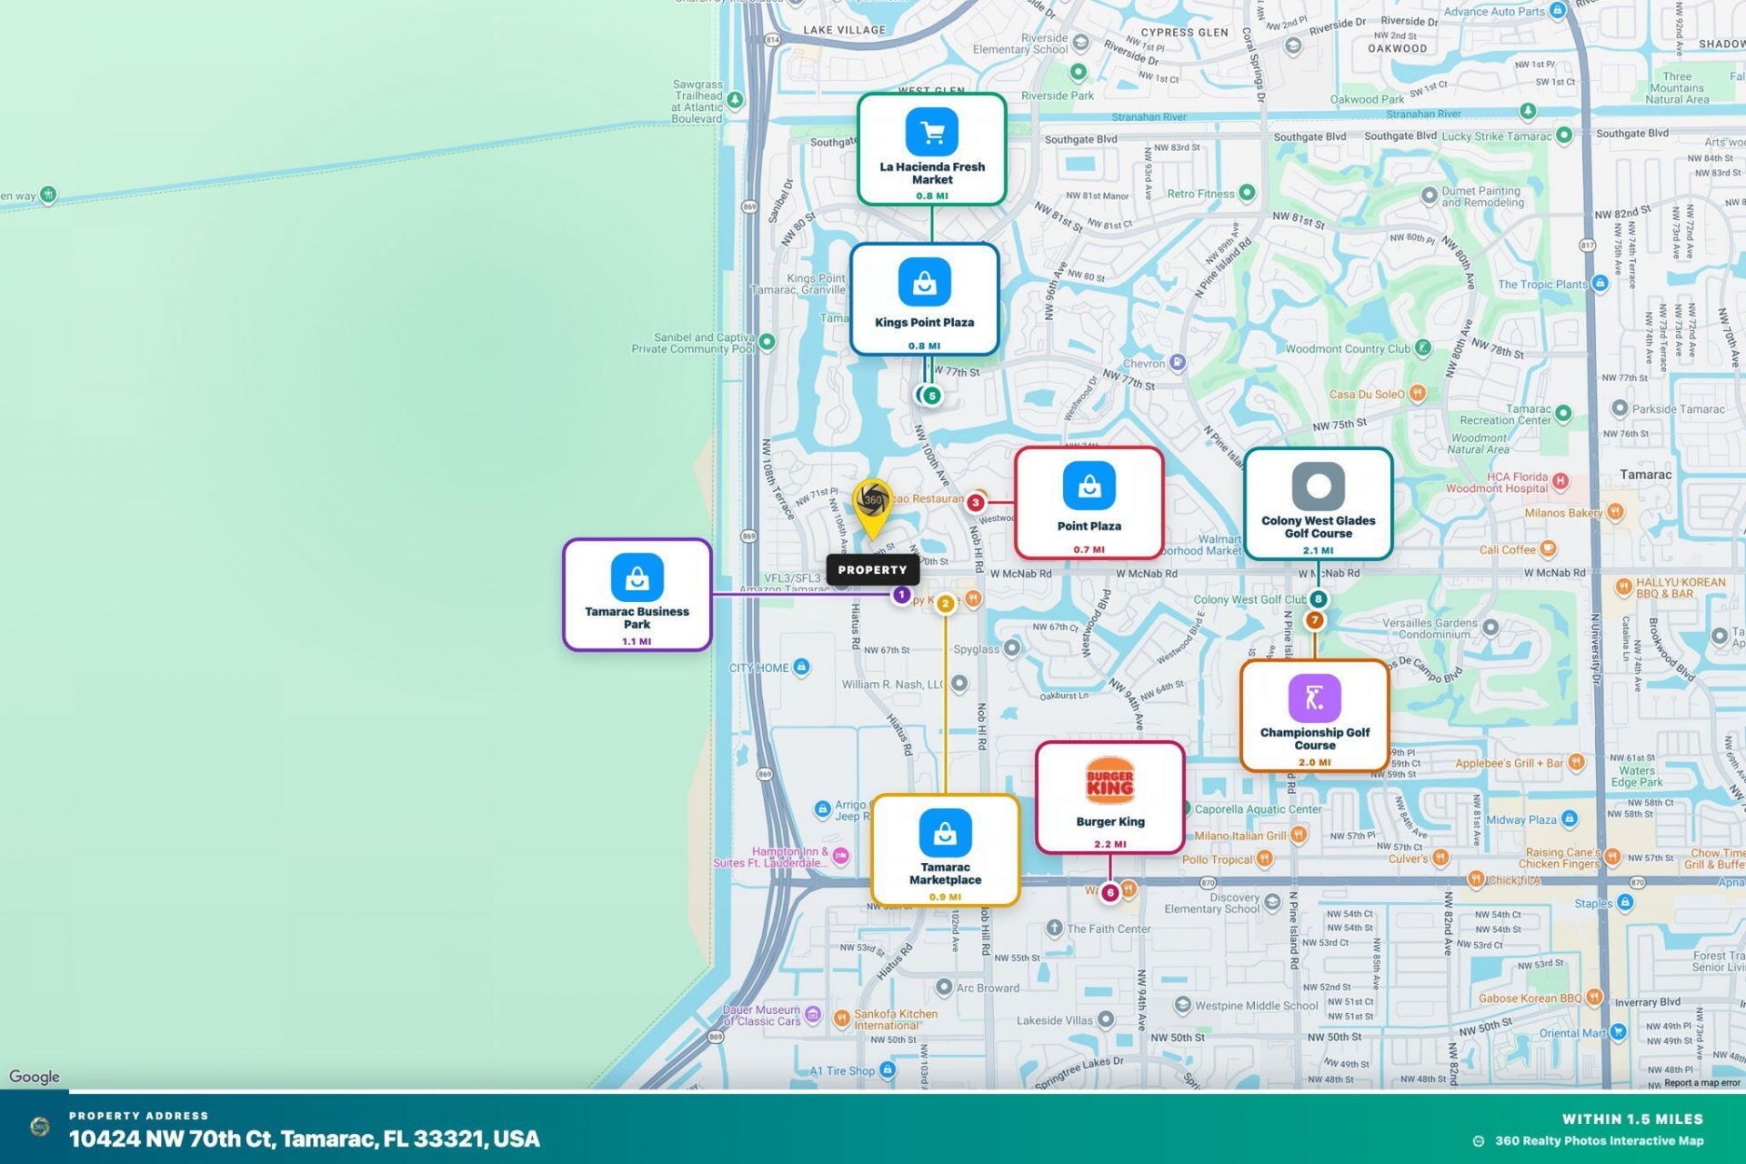Click the Dauer Museum of Classic Cars pin
Viewport: 1746px width, 1164px height.
[813, 1014]
